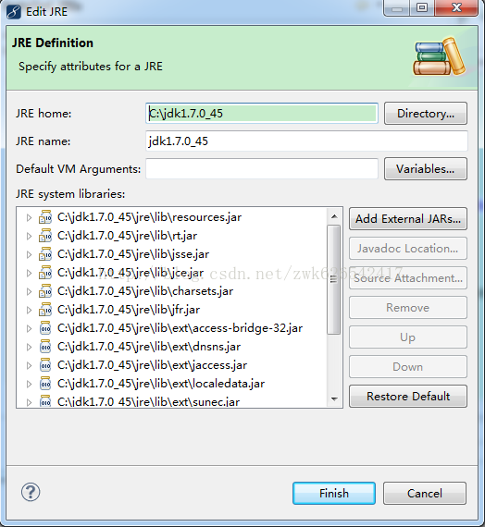Click the jar icon beside resources.jar
Screen dimensions: 485x527
click(x=45, y=217)
